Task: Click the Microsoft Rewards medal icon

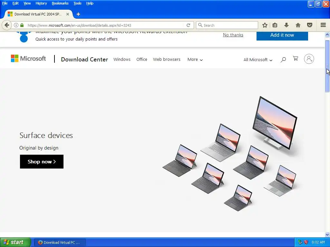Action: 24,37
